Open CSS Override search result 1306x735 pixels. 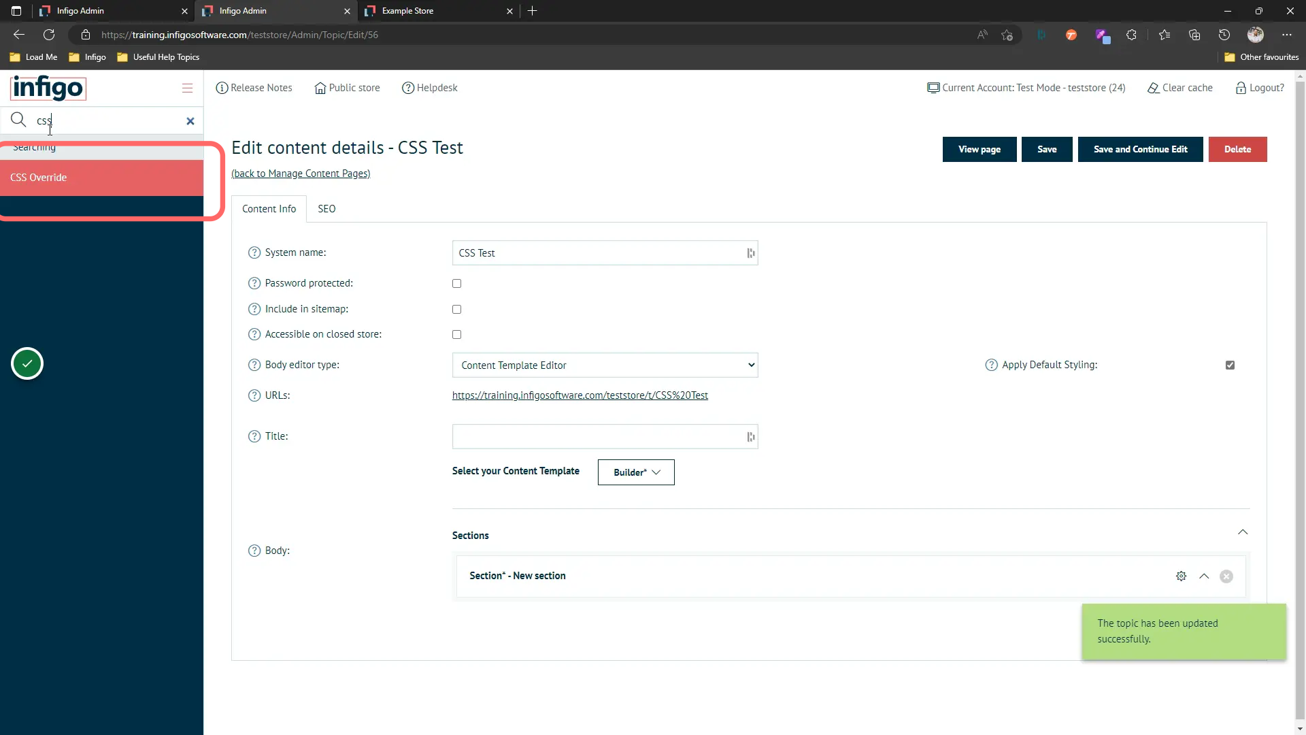pyautogui.click(x=102, y=178)
